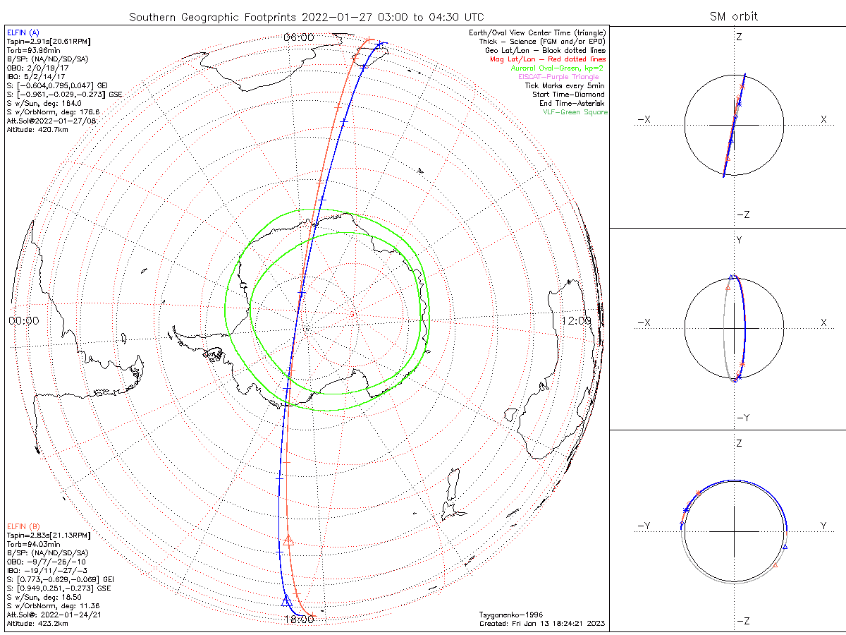Select 'Att.Sol@: 2022-01-24/21' line
This screenshot has width=846, height=635.
point(55,615)
